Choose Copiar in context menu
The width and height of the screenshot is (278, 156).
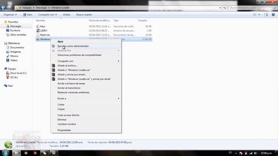coord(61,109)
